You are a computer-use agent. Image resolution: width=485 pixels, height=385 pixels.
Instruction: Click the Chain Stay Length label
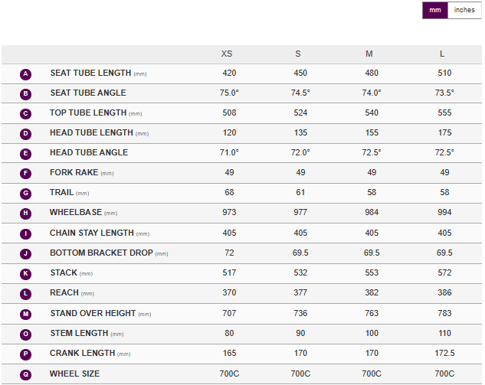93,233
